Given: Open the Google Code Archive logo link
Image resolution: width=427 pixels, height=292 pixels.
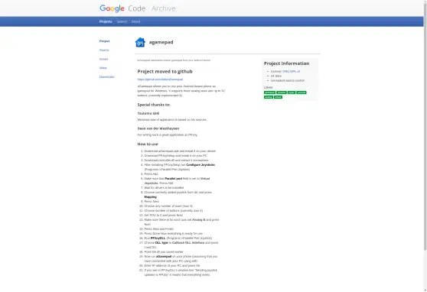Looking at the screenshot, I should coord(138,8).
